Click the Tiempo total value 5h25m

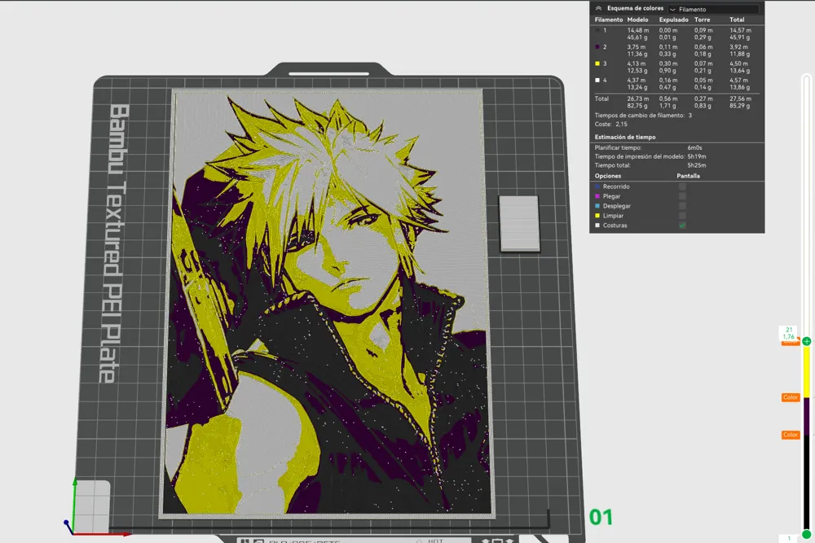697,165
